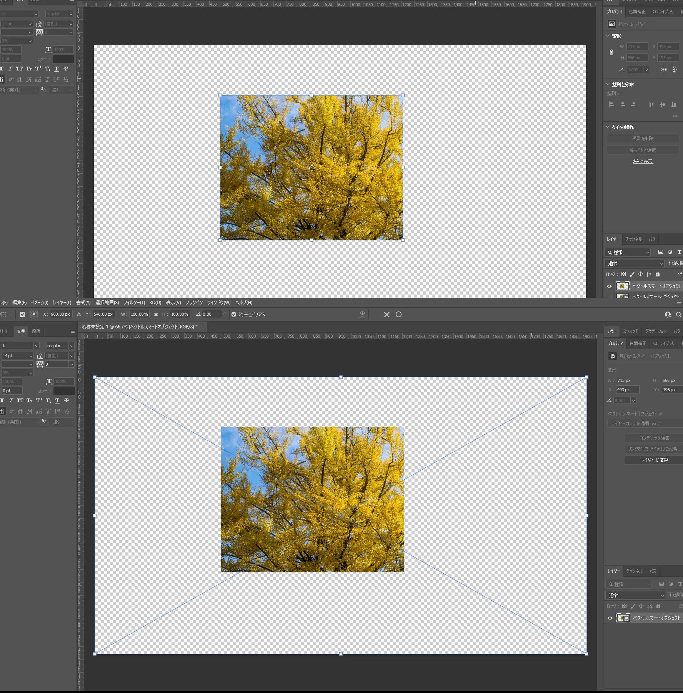Toggle fi ligatures in lower 文字 panel

pos(2,412)
